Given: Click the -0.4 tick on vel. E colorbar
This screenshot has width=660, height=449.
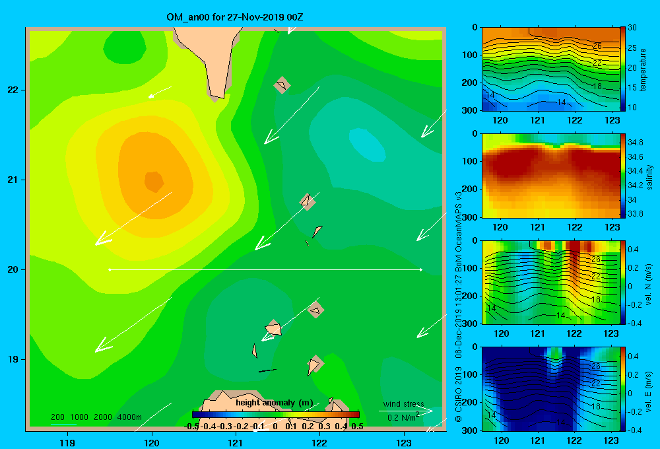Looking at the screenshot, I should click(x=634, y=430).
